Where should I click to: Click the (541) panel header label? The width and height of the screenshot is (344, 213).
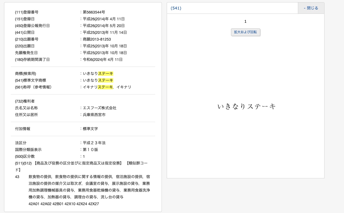coord(176,8)
